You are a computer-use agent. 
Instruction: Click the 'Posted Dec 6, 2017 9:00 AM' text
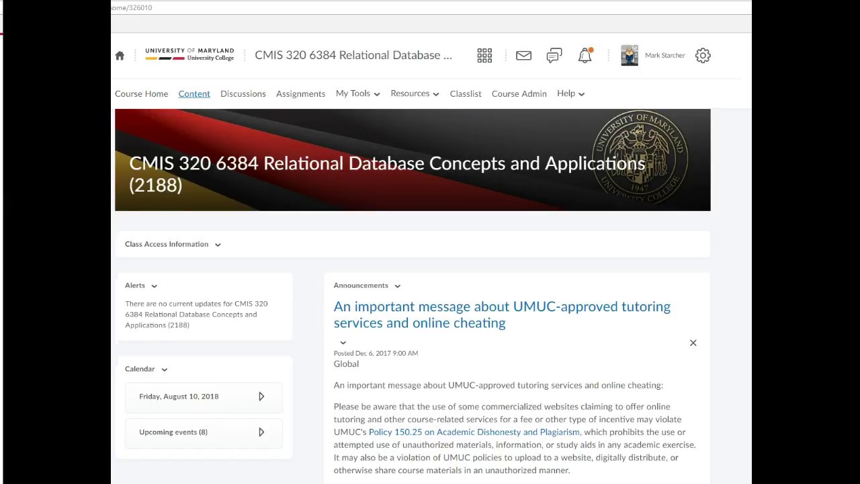(x=376, y=353)
